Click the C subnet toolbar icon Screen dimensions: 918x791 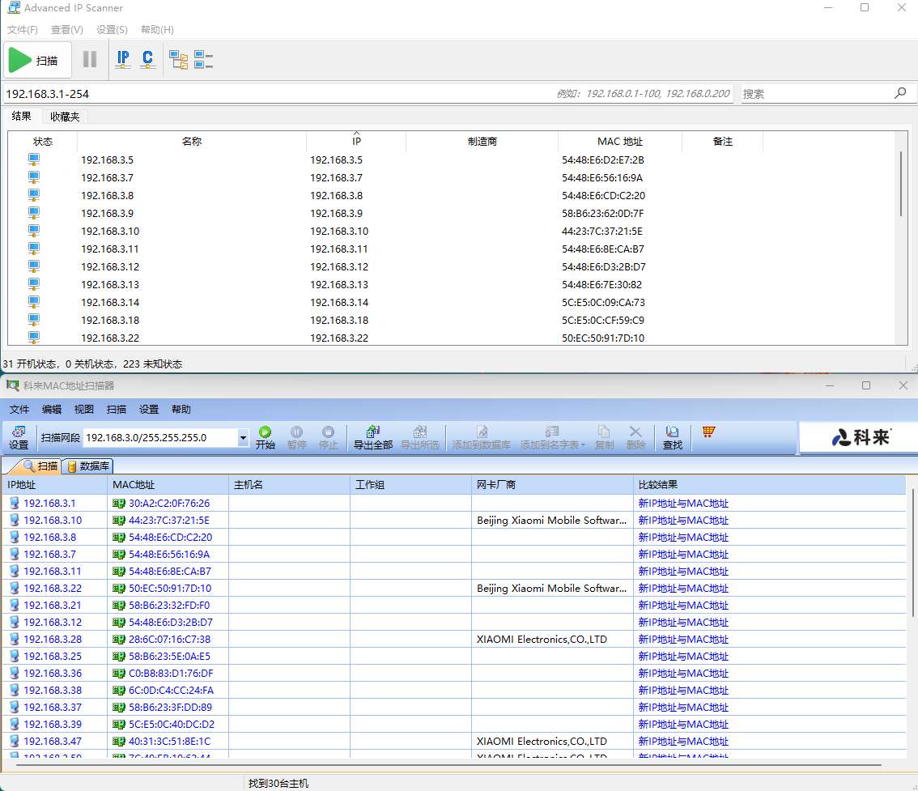[x=147, y=60]
